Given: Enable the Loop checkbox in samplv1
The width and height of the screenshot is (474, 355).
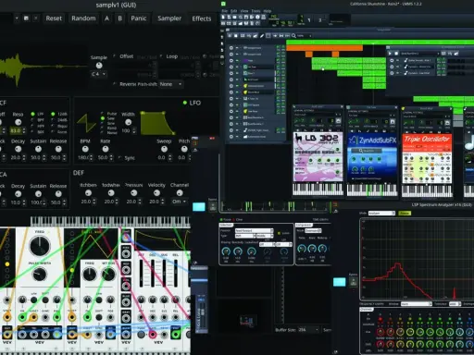Looking at the screenshot, I should [x=161, y=56].
